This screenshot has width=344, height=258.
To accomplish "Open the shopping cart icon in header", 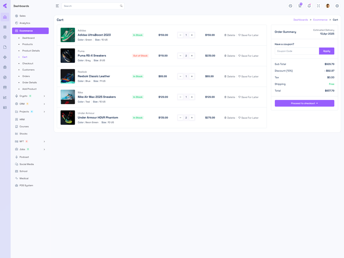I will tap(300, 6).
